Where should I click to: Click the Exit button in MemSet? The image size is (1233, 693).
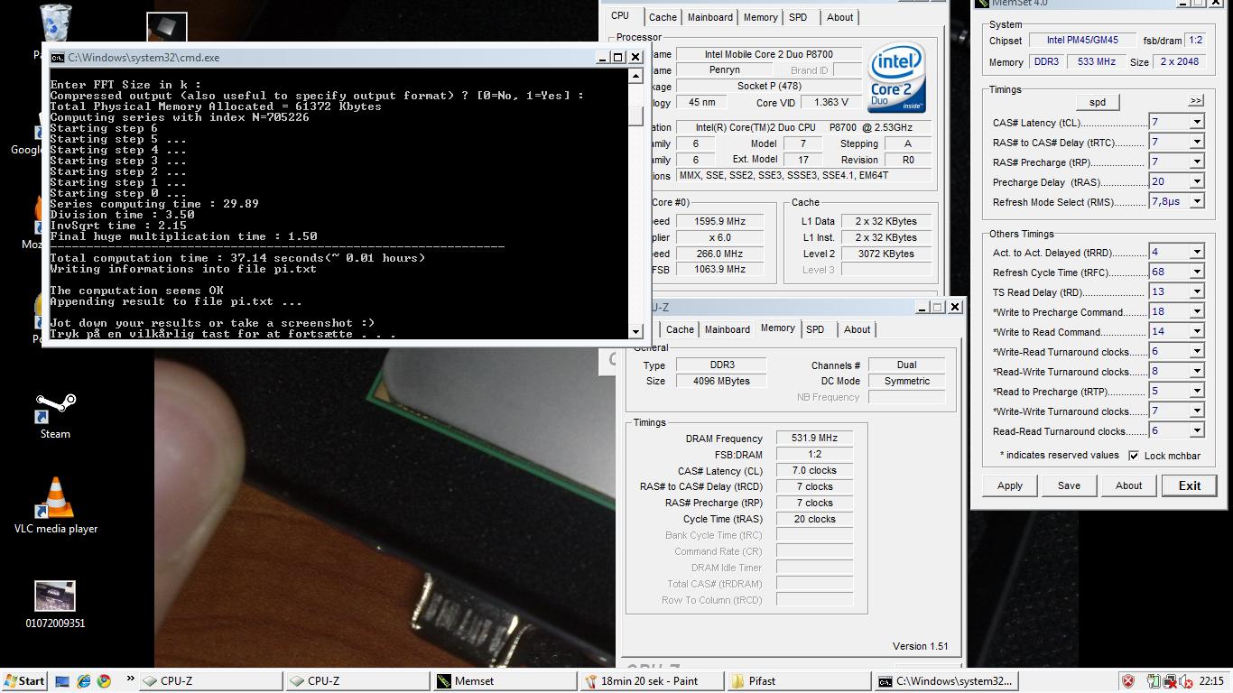coord(1190,485)
